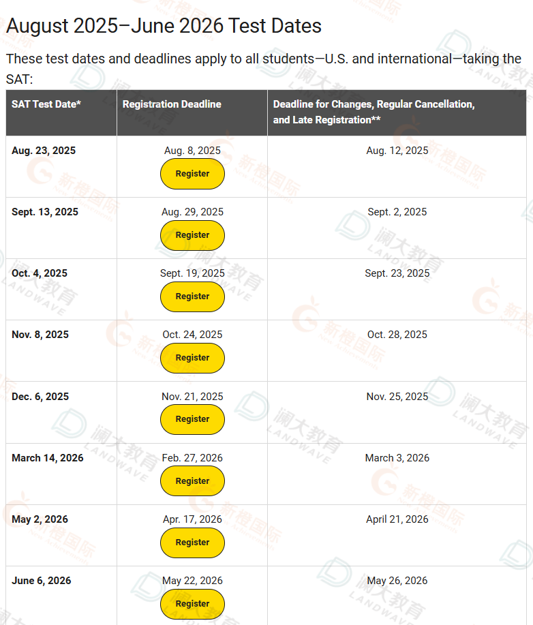Click the Oct. 4, 2025 test date
This screenshot has height=625, width=533.
coord(40,273)
